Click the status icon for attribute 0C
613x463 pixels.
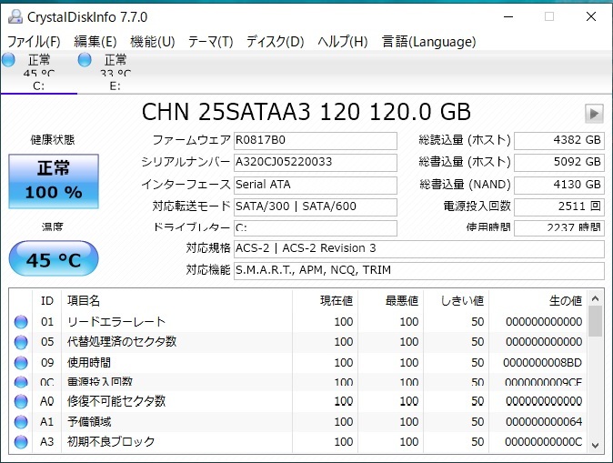pyautogui.click(x=21, y=382)
